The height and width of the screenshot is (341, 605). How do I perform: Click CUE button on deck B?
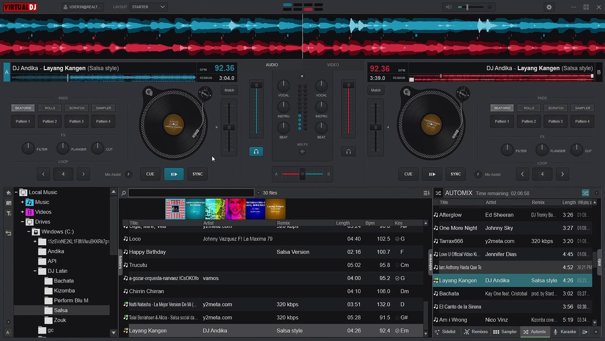[408, 174]
